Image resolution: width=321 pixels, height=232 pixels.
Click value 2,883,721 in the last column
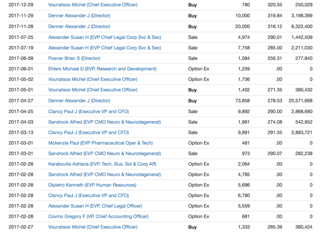(x=302, y=132)
